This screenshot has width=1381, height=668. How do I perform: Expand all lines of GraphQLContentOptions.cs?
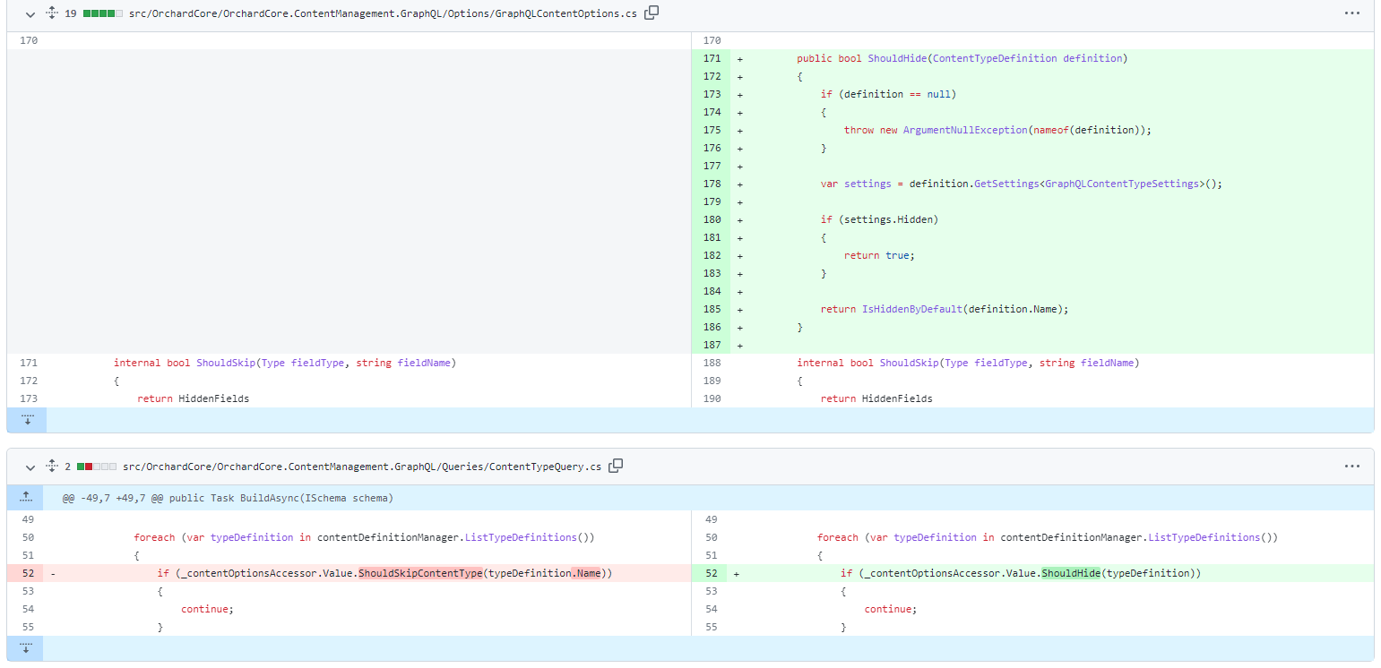pos(52,13)
